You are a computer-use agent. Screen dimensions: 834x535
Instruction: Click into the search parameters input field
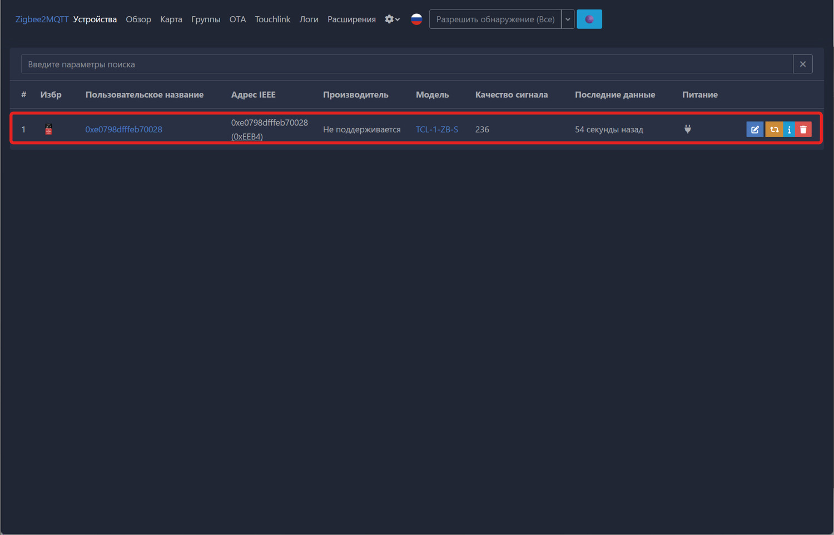point(406,64)
